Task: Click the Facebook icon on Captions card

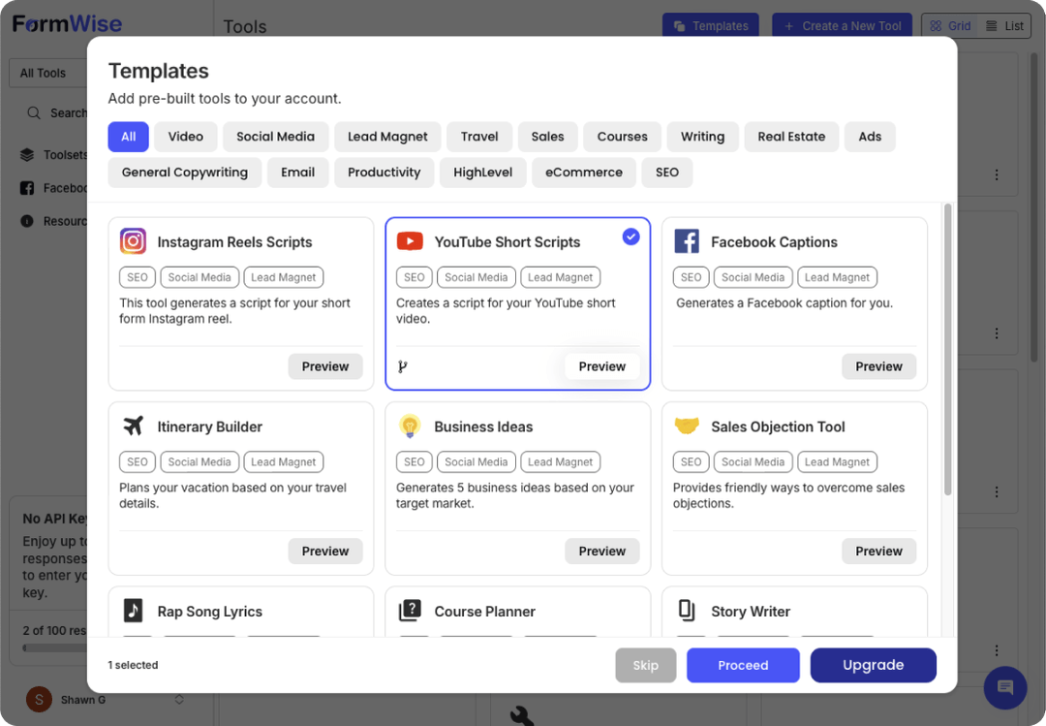Action: coord(686,240)
